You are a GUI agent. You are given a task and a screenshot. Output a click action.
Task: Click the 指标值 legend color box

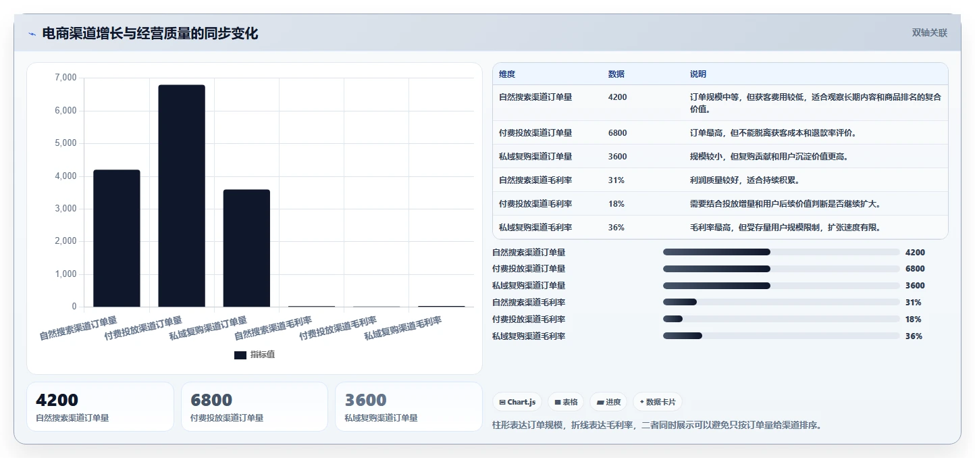point(240,355)
